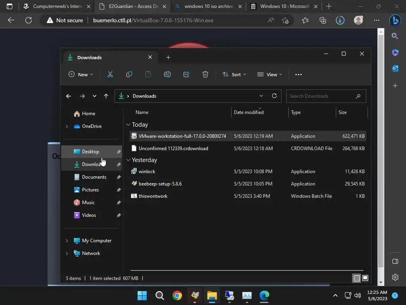Select Desktop in navigation pane
This screenshot has height=305, width=406.
click(x=92, y=152)
